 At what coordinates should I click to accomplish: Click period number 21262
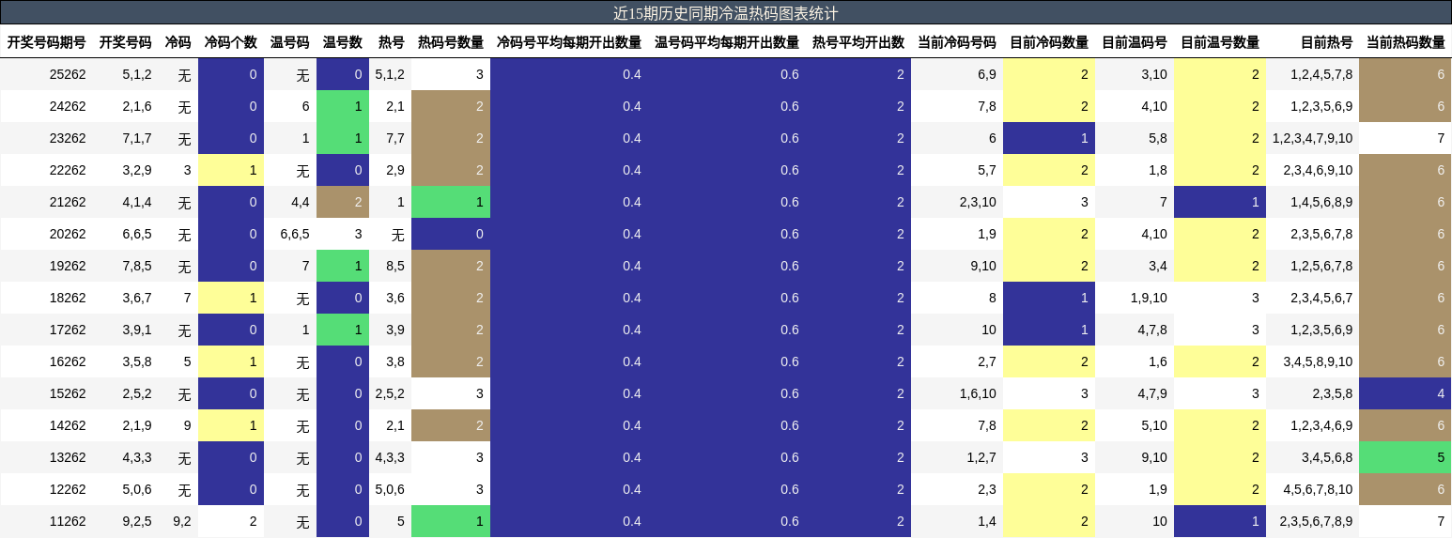(68, 202)
